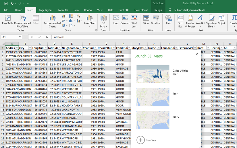
Task: Insert an Object
Action: coord(221,20)
